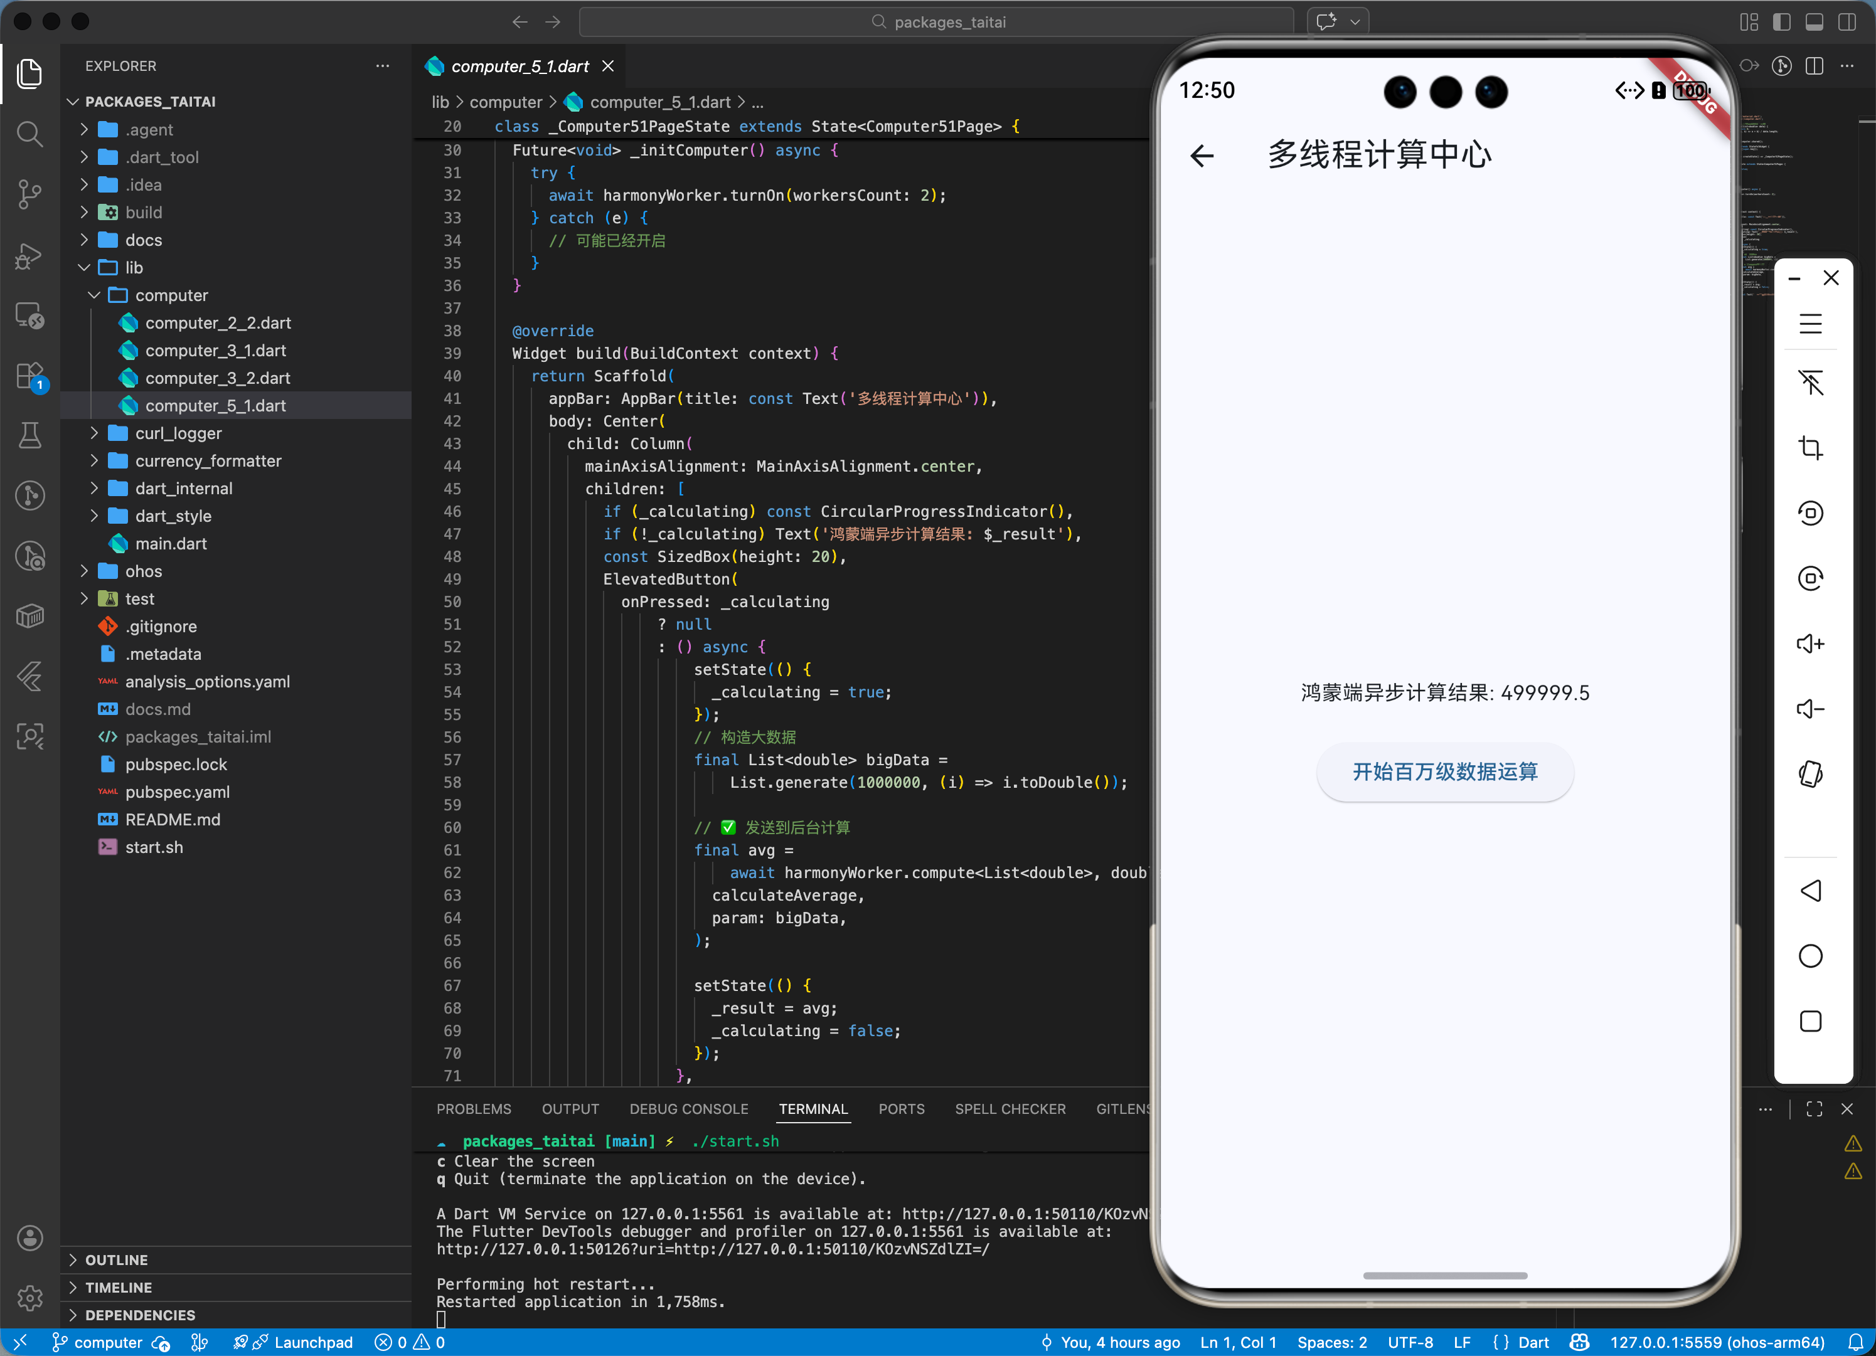1876x1356 pixels.
Task: Click Launchpad in status bar
Action: [x=312, y=1342]
